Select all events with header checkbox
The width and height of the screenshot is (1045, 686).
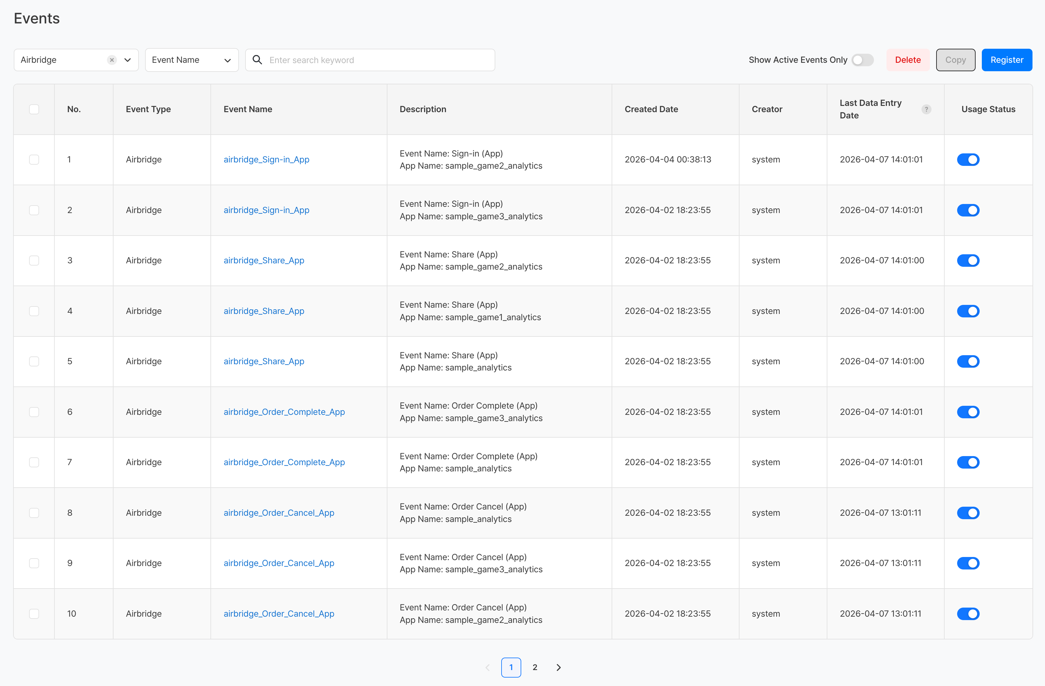pyautogui.click(x=34, y=109)
